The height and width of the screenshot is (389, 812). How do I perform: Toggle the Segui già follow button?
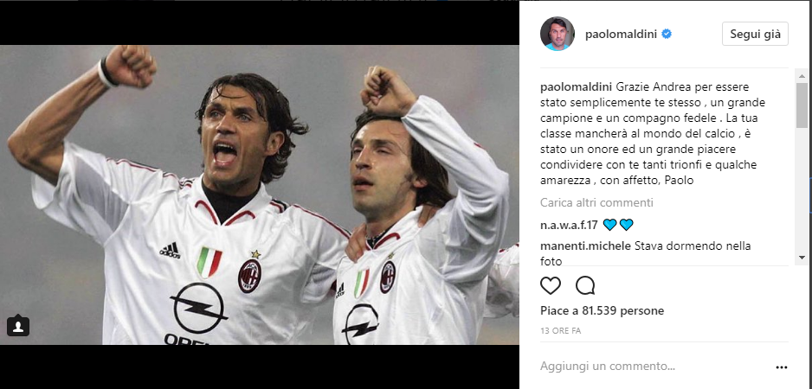(755, 34)
